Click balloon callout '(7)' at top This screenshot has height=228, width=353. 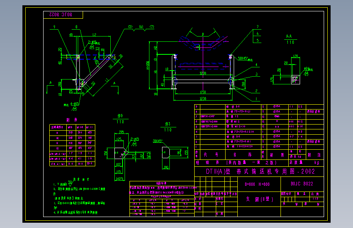pyautogui.click(x=152, y=27)
